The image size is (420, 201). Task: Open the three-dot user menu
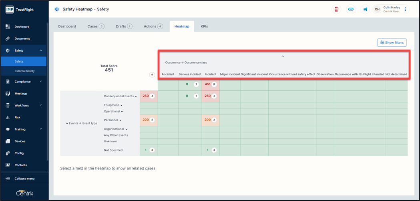click(x=406, y=9)
